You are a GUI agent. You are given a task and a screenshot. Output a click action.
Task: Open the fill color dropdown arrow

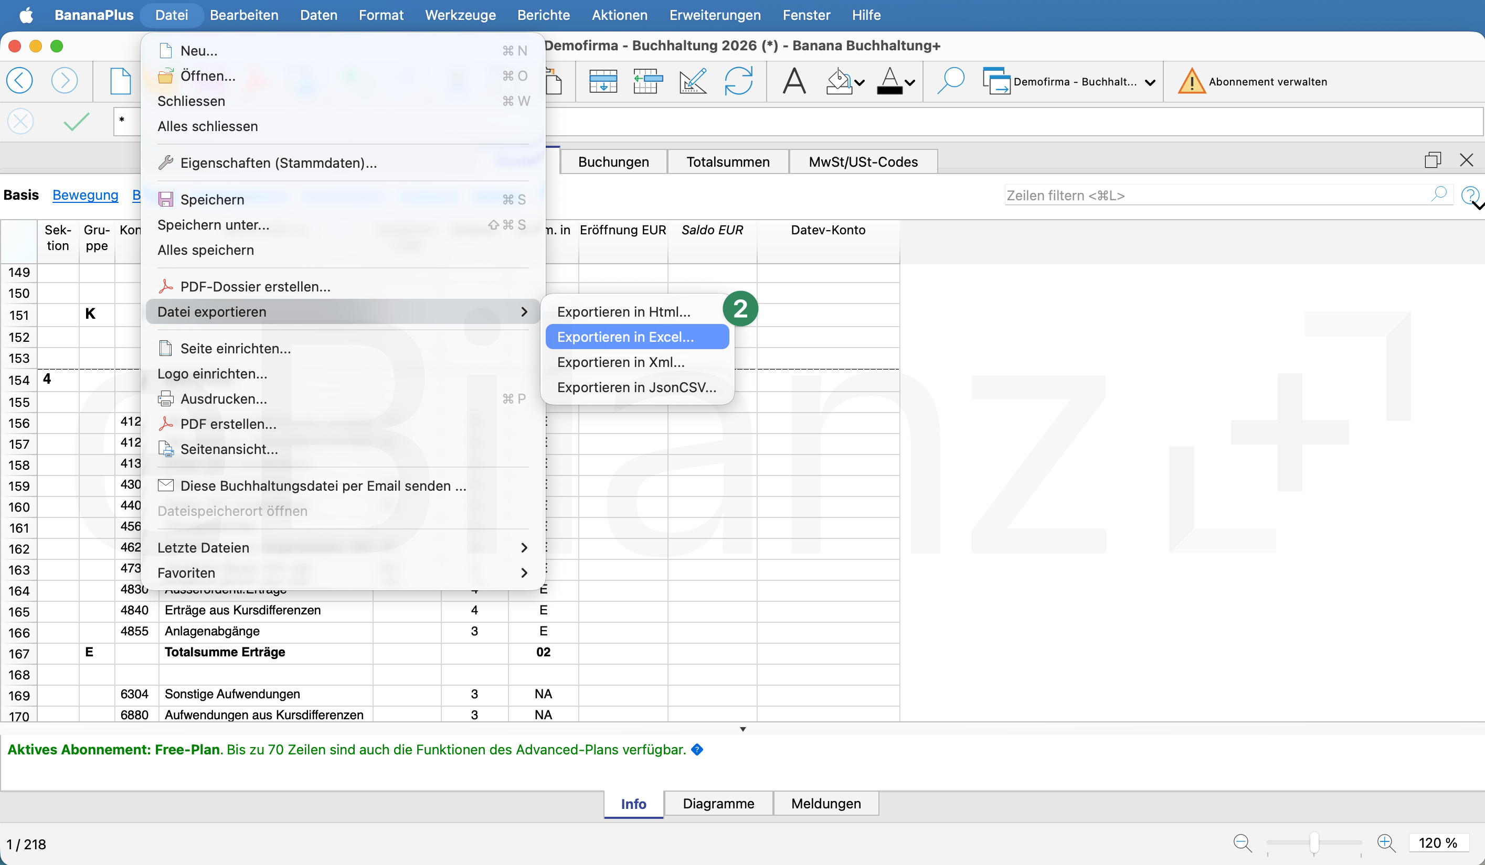pyautogui.click(x=860, y=82)
